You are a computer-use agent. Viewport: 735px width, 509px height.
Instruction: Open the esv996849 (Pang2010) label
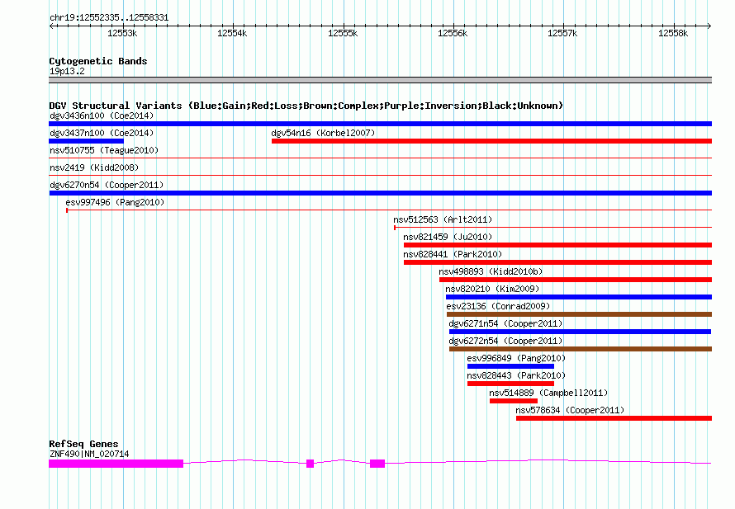coord(516,358)
